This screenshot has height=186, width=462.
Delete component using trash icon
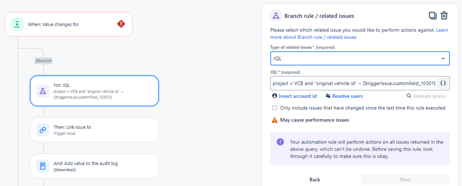444,16
